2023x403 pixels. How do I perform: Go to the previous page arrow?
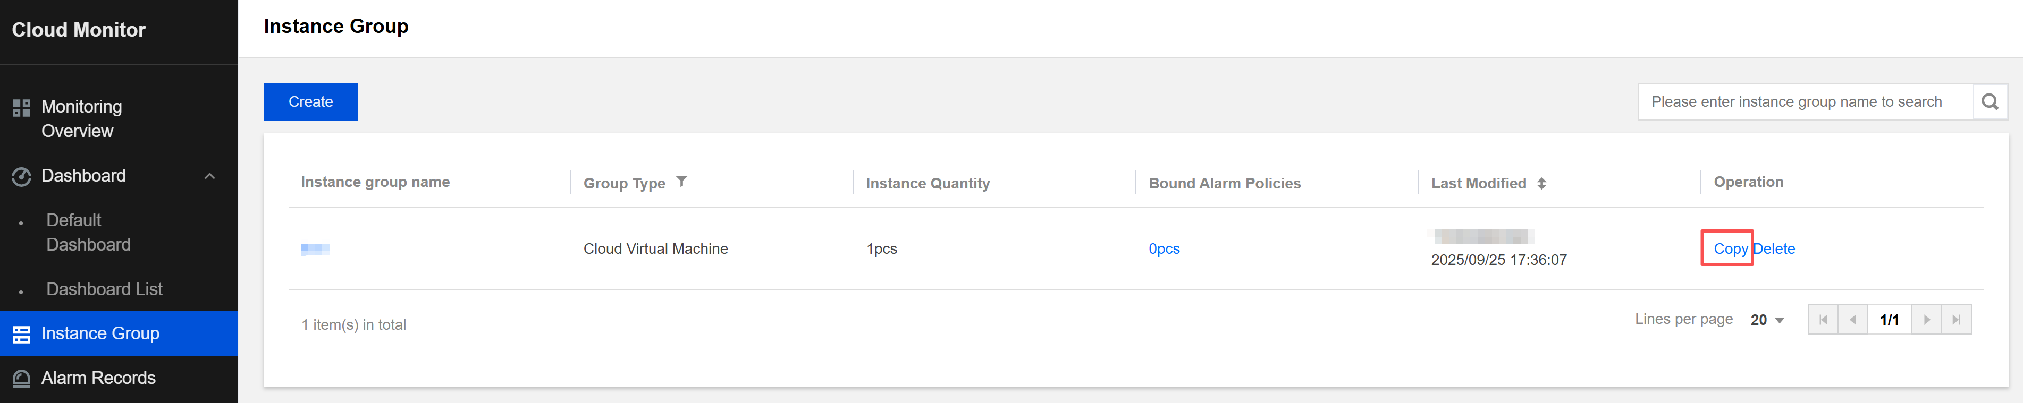pos(1852,320)
